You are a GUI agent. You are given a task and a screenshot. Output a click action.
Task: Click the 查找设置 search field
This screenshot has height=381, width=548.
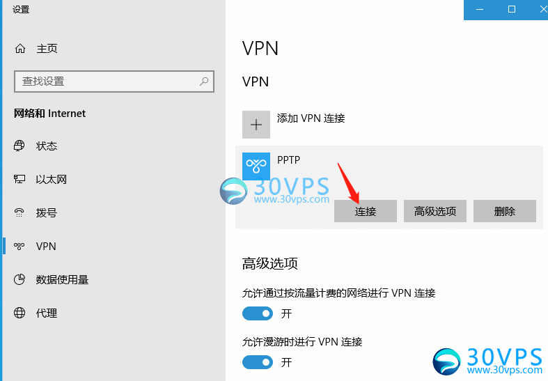coord(114,81)
